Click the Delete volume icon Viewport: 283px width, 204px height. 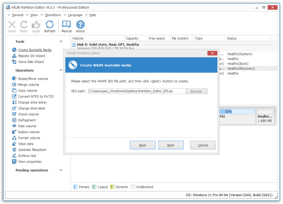pos(14,132)
